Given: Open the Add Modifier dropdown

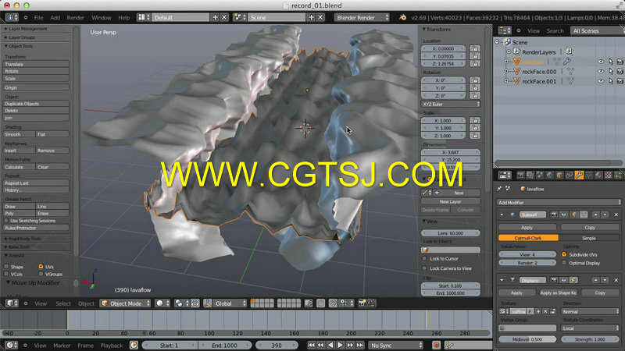Looking at the screenshot, I should 559,203.
